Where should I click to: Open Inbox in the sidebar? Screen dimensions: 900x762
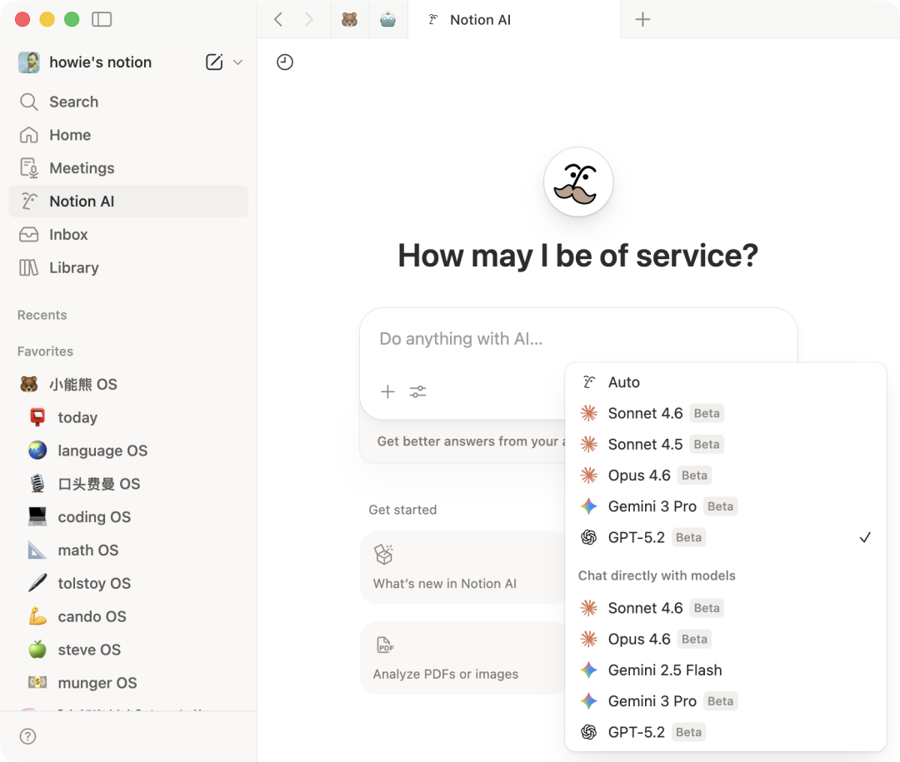tap(128, 235)
